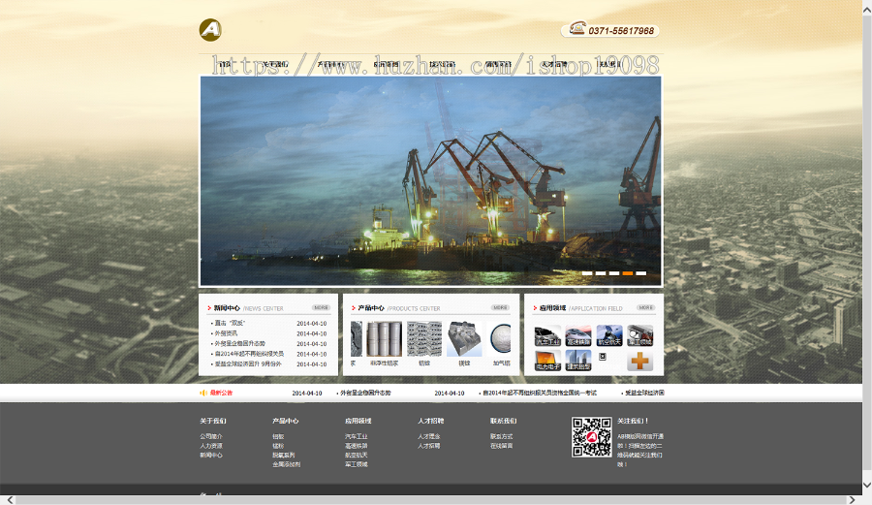Click the harbor cranes banner image
Viewport: 872px width, 505px height.
point(431,180)
